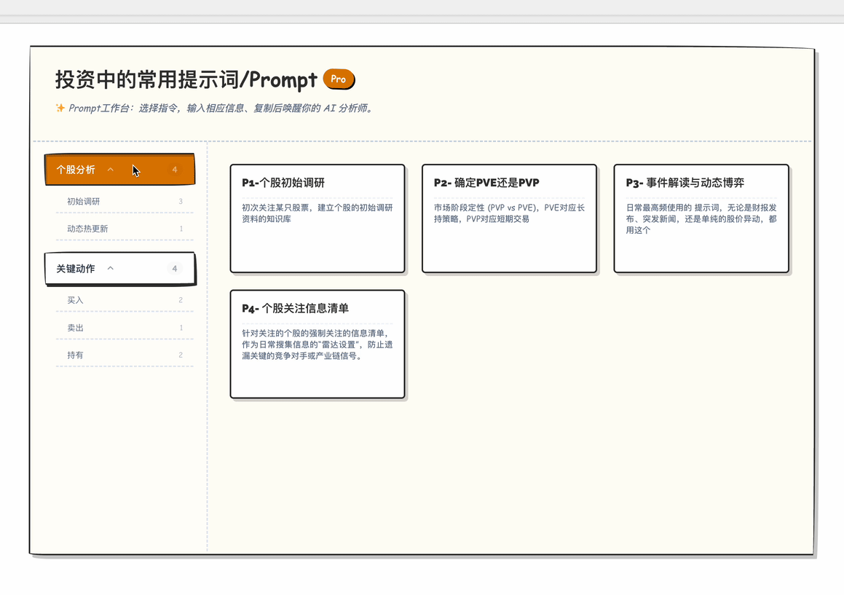Screen dimensions: 844x595
Task: Click the page title 投资中的常用提示词/Prompt
Action: [x=186, y=79]
